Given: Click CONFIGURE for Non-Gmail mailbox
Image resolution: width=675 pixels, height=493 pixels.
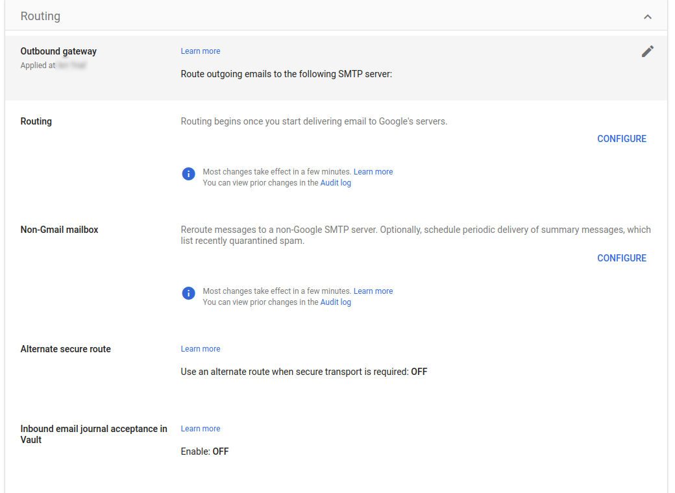Looking at the screenshot, I should (621, 258).
